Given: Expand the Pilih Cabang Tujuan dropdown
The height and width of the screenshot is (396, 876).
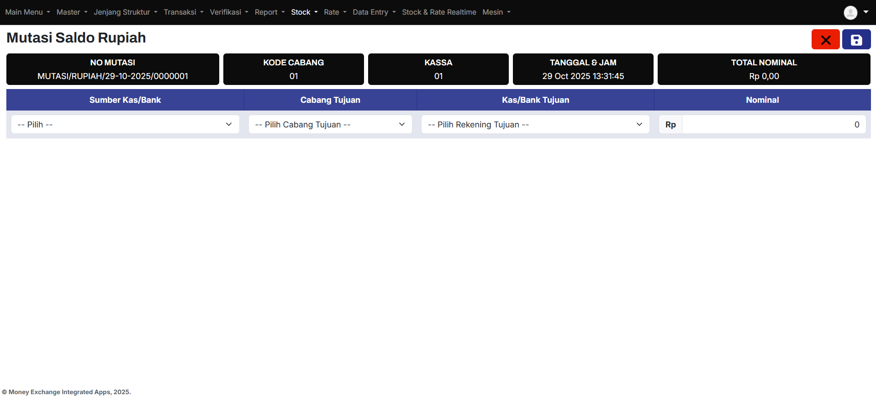Looking at the screenshot, I should (330, 124).
